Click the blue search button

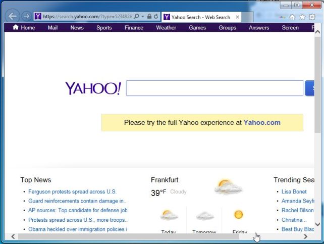click(x=309, y=88)
